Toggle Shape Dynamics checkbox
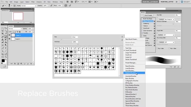 tap(143, 21)
